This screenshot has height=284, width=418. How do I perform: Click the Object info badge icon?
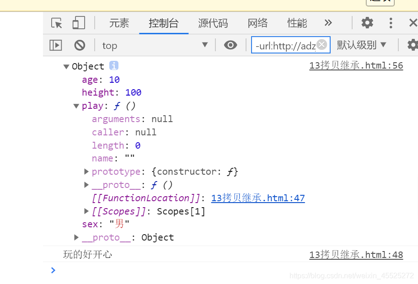click(113, 66)
